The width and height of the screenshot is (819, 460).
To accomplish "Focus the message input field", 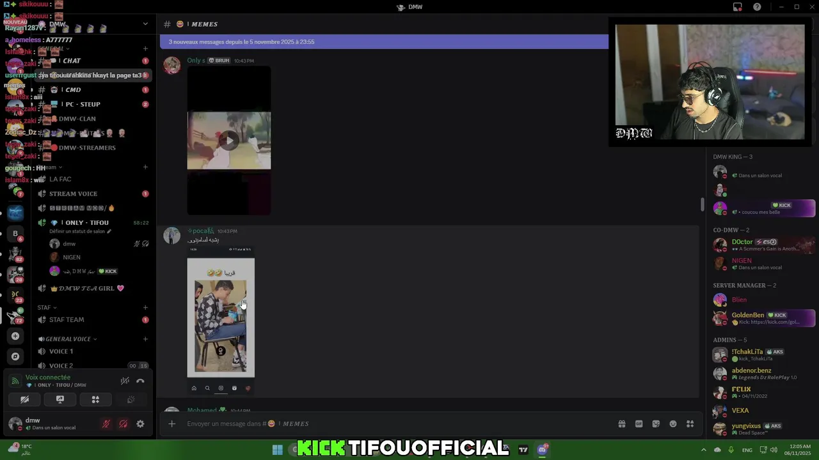I will pyautogui.click(x=397, y=424).
